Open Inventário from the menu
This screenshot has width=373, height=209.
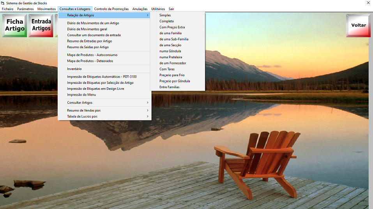(x=74, y=69)
